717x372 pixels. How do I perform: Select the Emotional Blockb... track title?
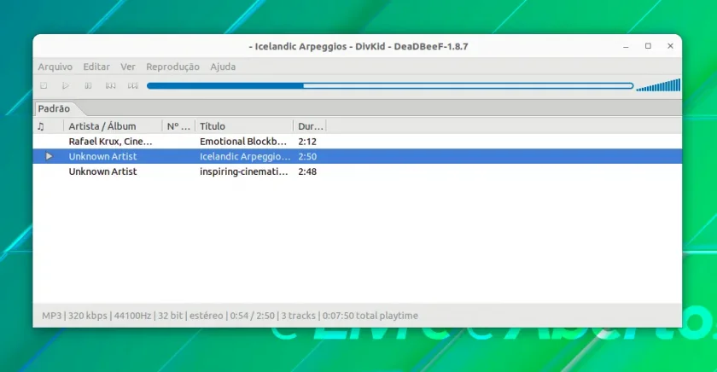point(243,142)
